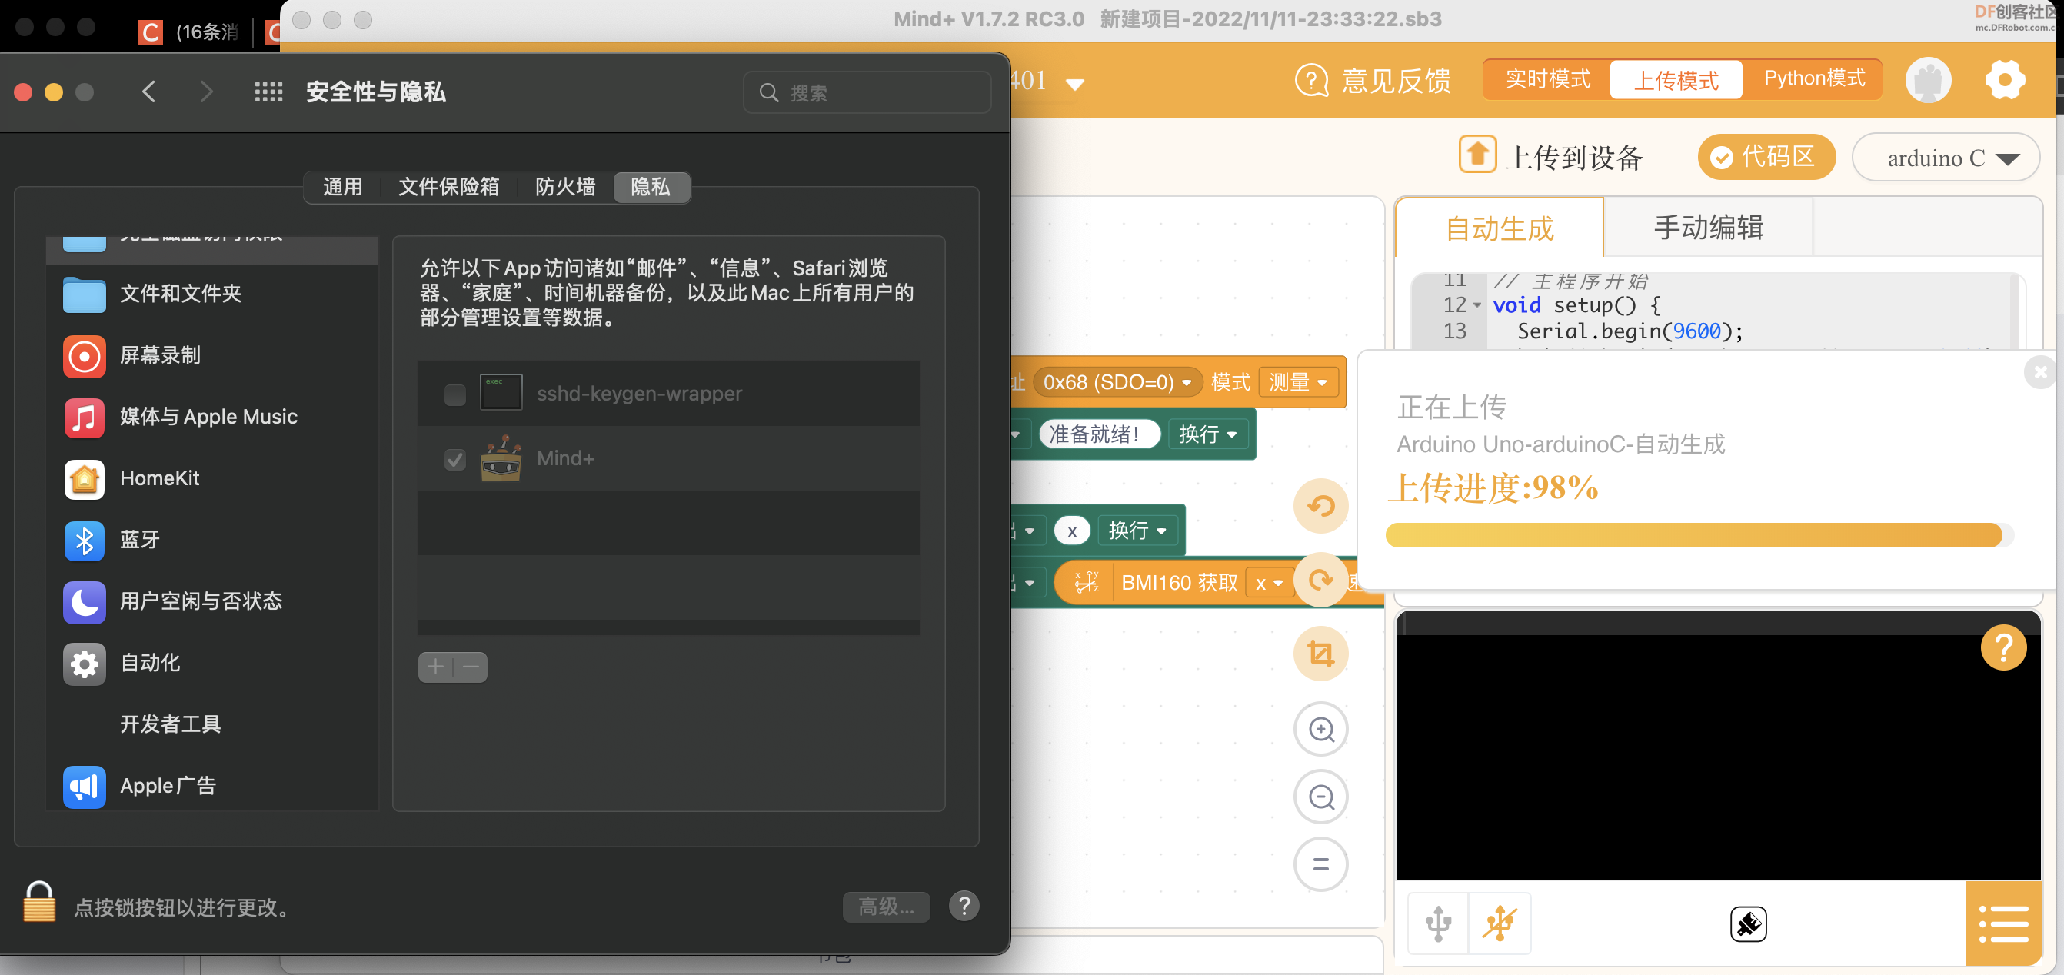
Task: Toggle the sshd-keygen-wrapper checkbox
Action: pos(455,395)
